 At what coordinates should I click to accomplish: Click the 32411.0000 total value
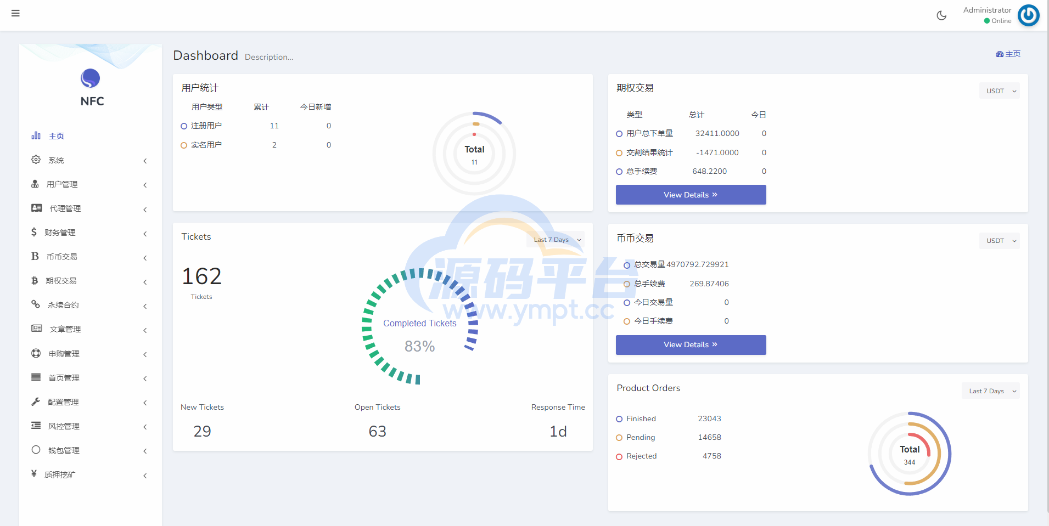[x=717, y=133]
